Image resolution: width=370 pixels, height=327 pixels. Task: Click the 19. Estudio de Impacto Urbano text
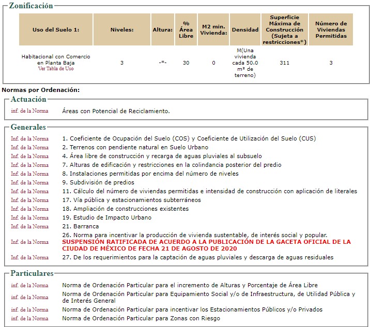[x=106, y=217]
